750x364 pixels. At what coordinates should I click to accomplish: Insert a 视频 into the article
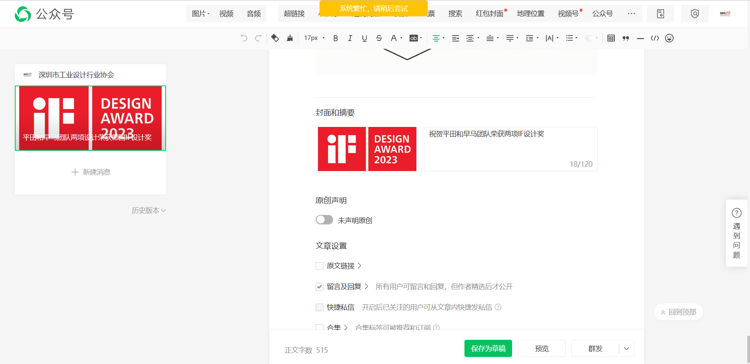point(226,14)
